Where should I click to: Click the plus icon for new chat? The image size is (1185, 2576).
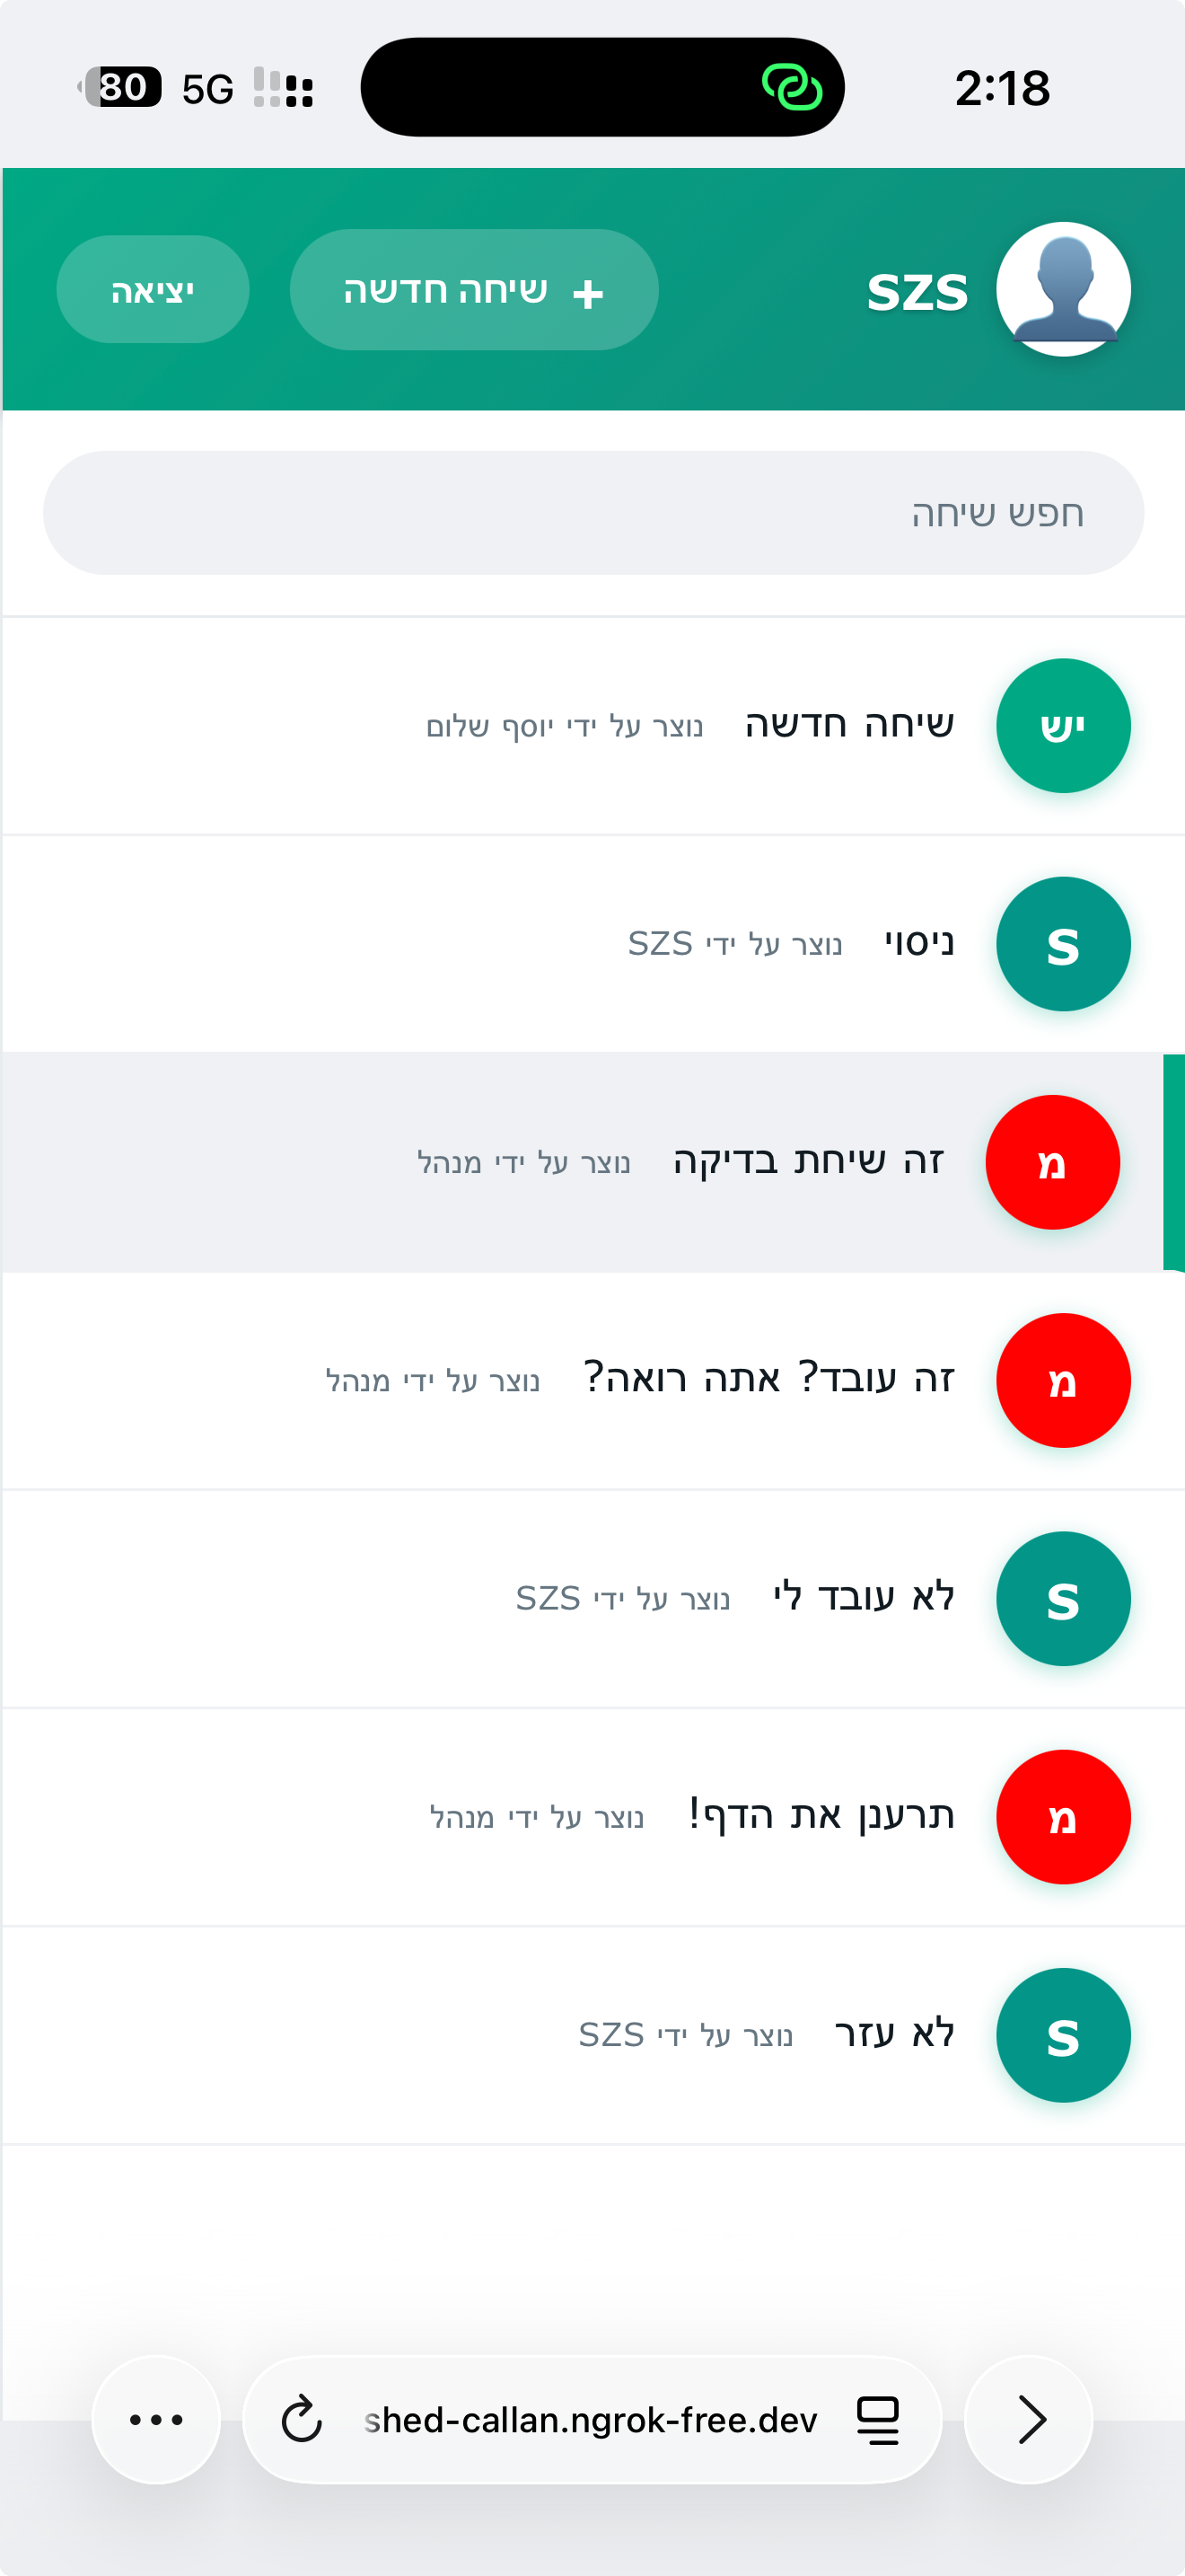click(x=589, y=293)
